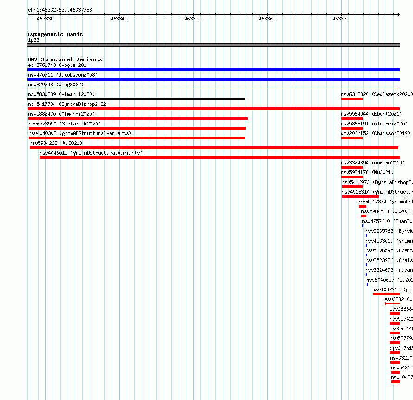The image size is (413, 400).
Task: Open nsv4040303 (gnomADStructuralVariants) variant
Action: 80,133
